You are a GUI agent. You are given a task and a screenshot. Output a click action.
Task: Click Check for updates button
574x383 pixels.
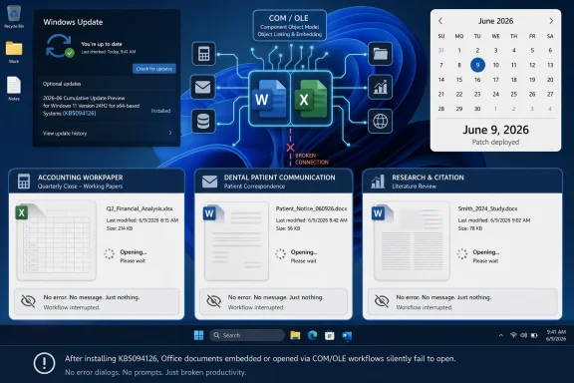[x=154, y=69]
